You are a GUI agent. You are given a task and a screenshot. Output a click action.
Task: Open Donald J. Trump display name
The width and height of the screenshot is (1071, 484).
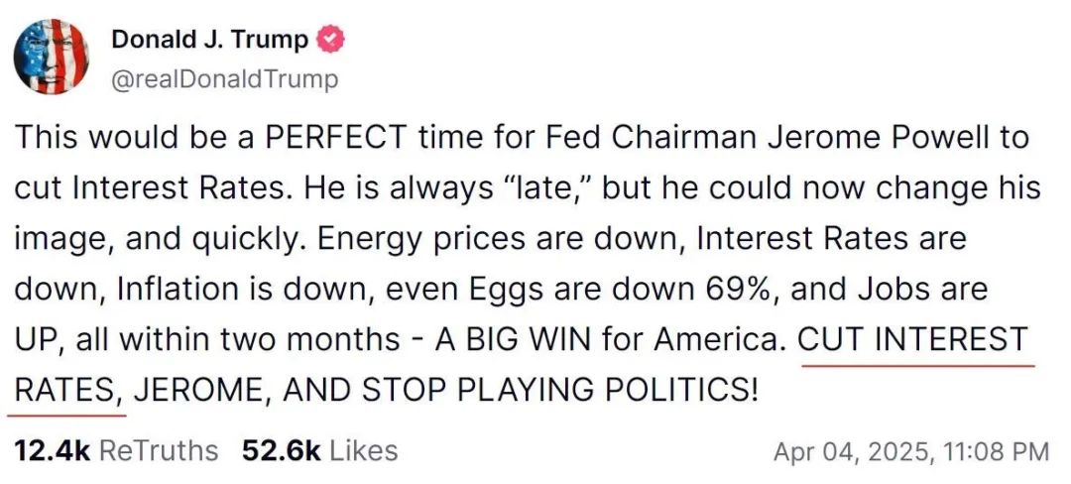coord(210,40)
